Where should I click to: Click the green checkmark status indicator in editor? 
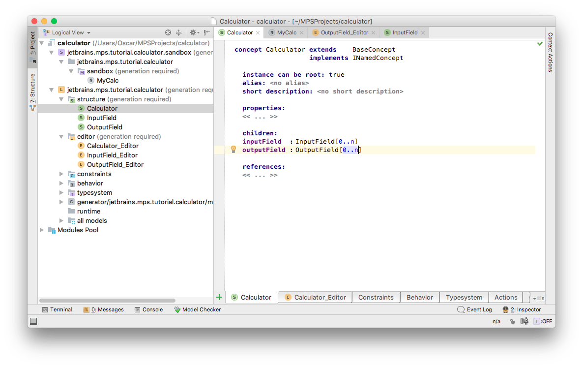(x=540, y=44)
